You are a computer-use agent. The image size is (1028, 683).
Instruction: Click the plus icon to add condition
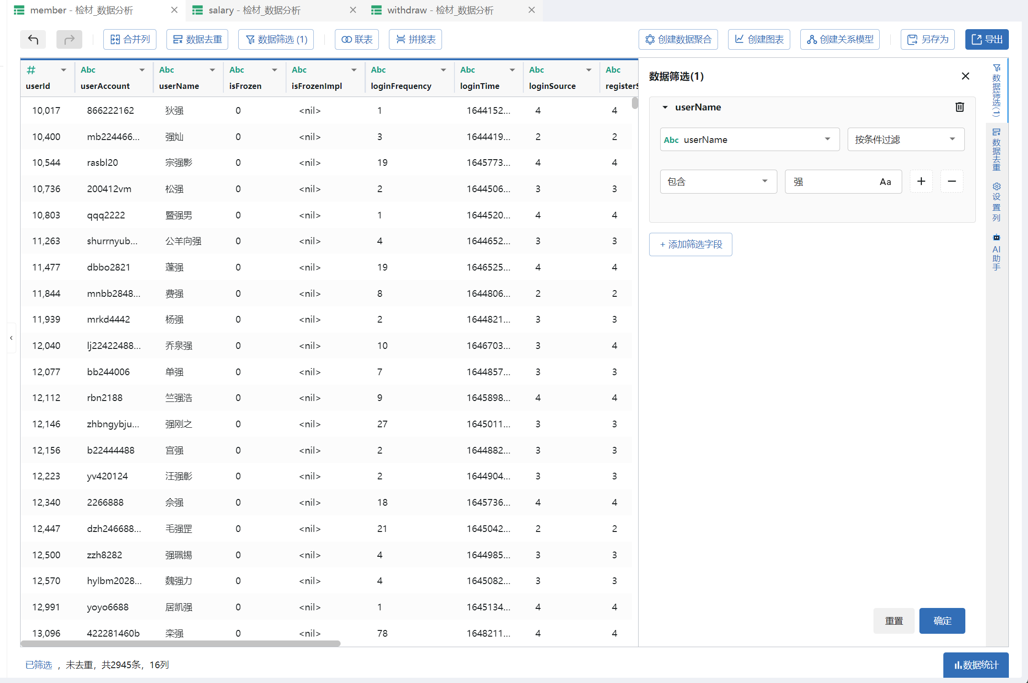point(921,181)
